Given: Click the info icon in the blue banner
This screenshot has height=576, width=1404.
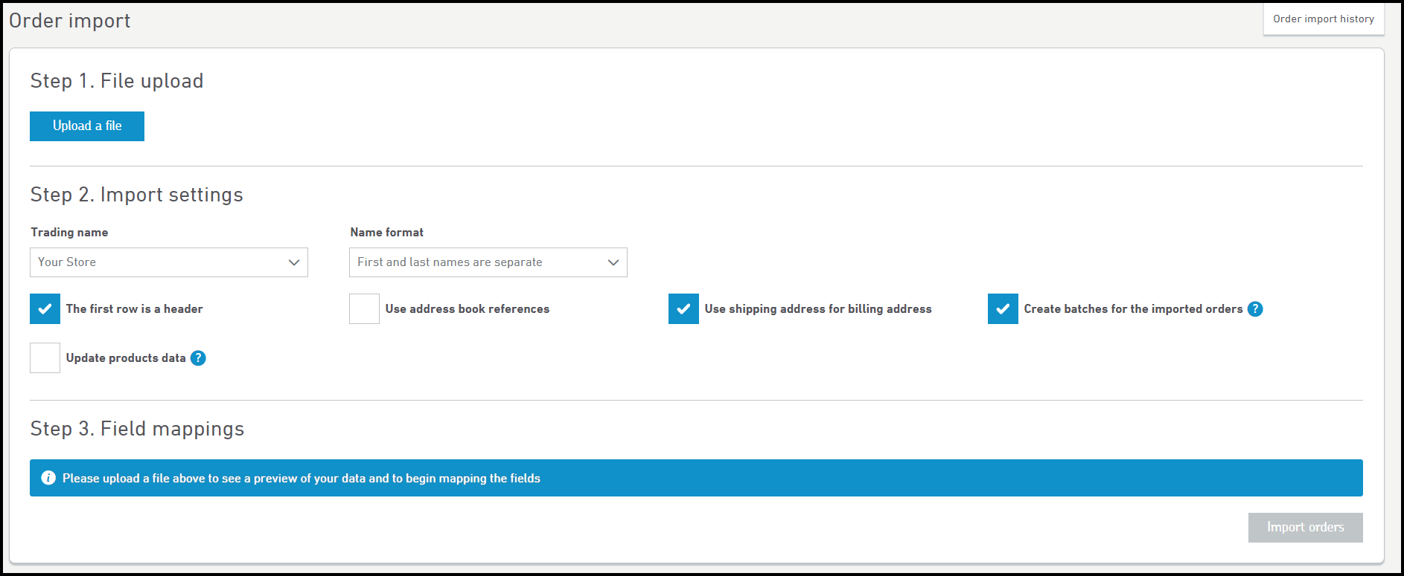Looking at the screenshot, I should pyautogui.click(x=48, y=478).
